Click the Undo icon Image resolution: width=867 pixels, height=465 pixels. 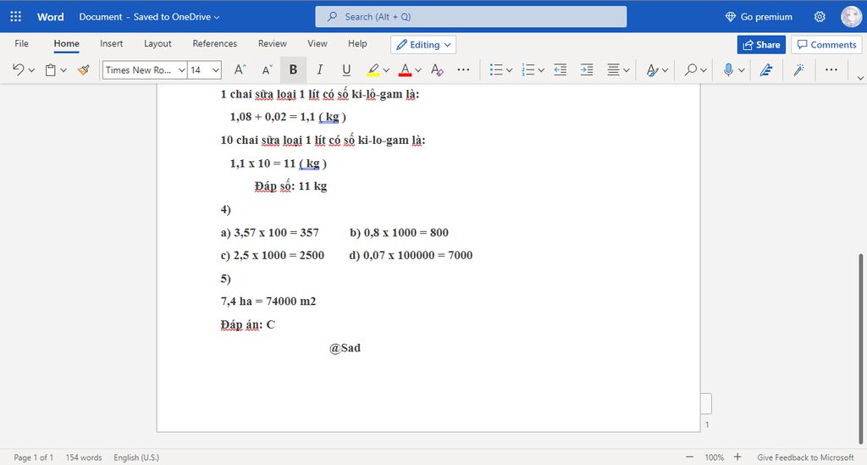click(x=19, y=69)
